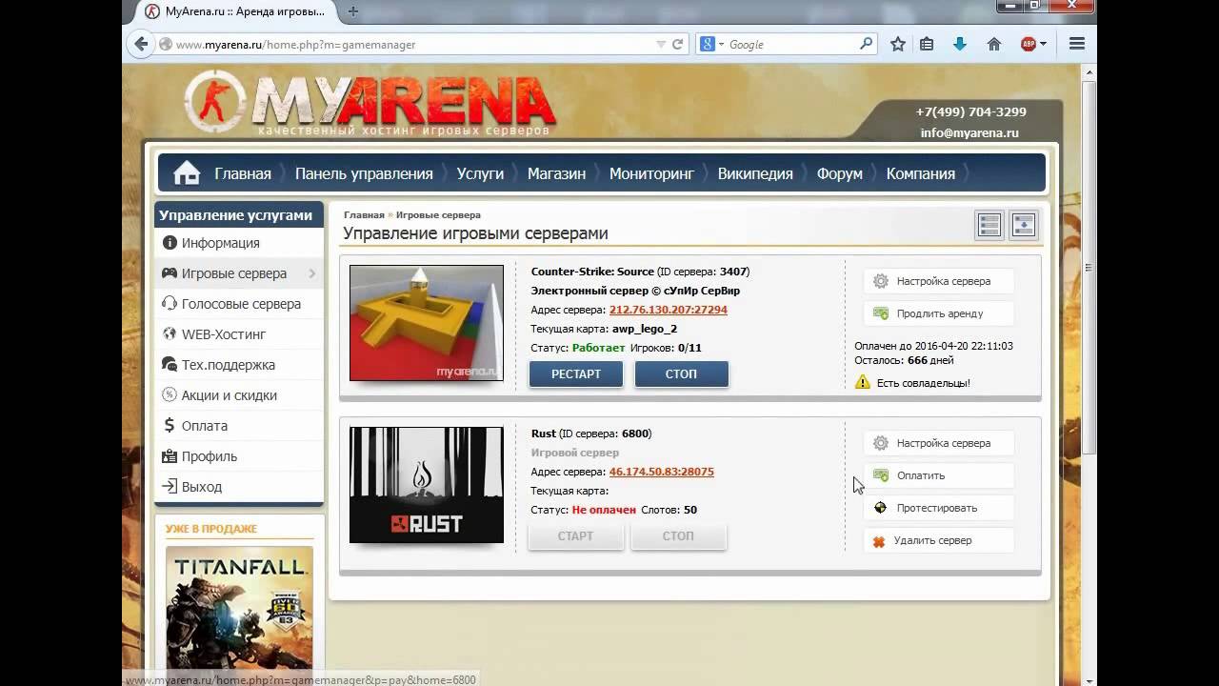Click the warning icon next to Есть совладельцы
The image size is (1219, 686).
click(x=863, y=382)
